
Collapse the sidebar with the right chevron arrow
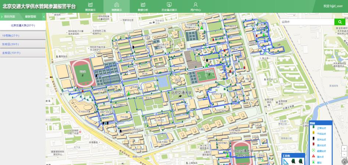click(44, 16)
